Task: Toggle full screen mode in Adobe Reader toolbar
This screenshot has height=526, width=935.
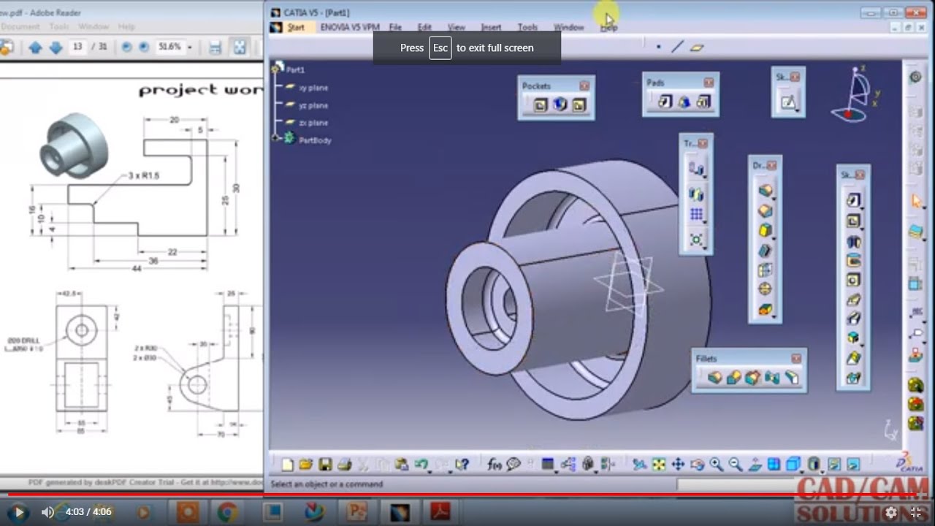Action: pyautogui.click(x=239, y=47)
